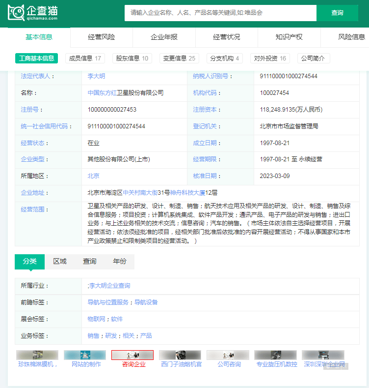This screenshot has height=388, width=369.
Task: Open the 网站的制作 text link
Action: pyautogui.click(x=86, y=364)
